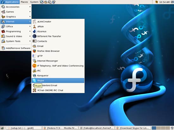This screenshot has width=174, height=130.
Task: Click the Sound & Video icon
Action: point(3,36)
